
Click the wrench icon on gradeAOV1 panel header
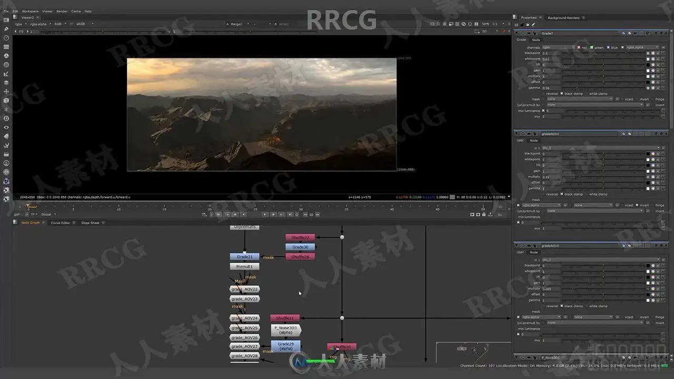tap(534, 134)
